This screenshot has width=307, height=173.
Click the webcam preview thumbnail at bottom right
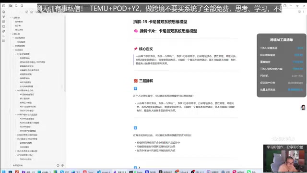pyautogui.click(x=285, y=159)
